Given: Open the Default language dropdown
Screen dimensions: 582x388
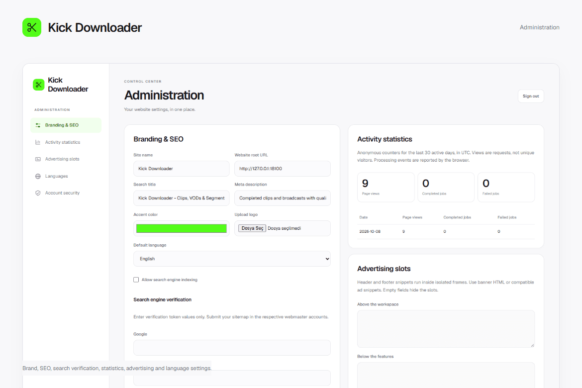Looking at the screenshot, I should tap(232, 259).
